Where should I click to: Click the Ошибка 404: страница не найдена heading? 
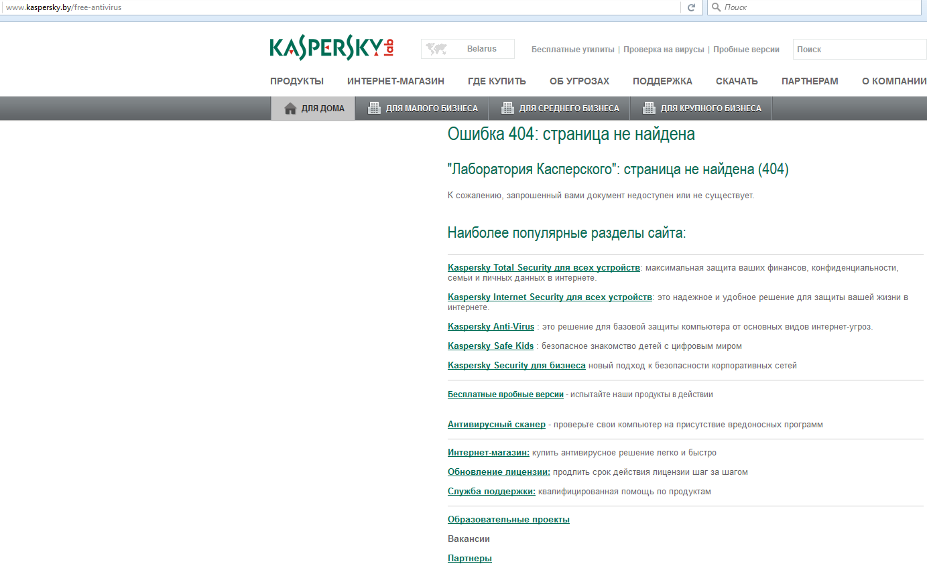coord(571,134)
